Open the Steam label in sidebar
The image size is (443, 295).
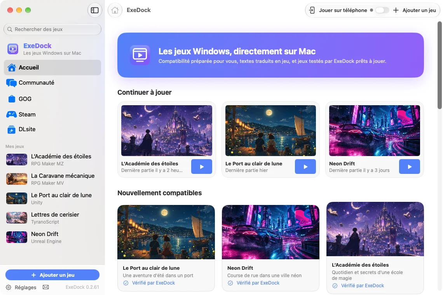click(x=27, y=115)
